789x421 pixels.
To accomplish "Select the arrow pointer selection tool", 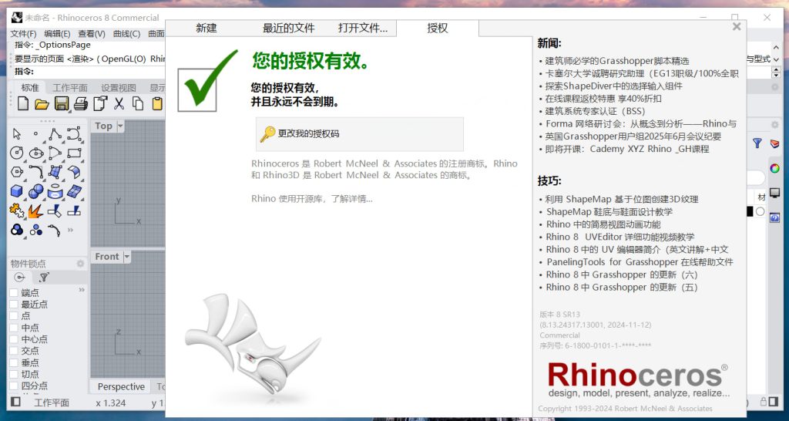I will coord(17,134).
